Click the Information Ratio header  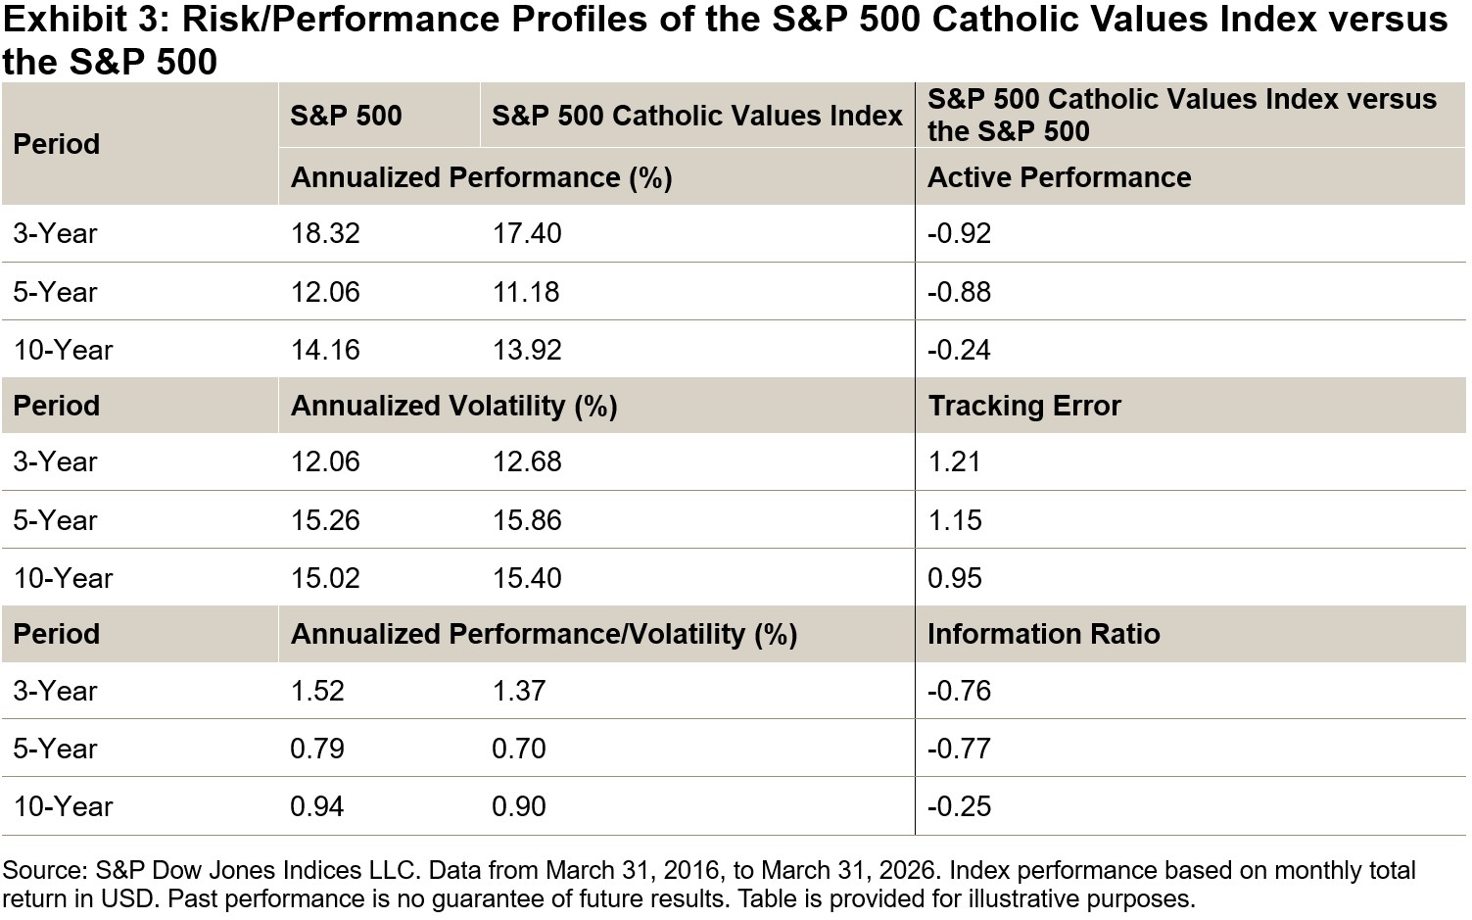[1043, 634]
